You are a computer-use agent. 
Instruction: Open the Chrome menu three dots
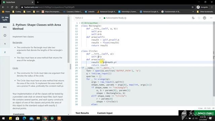[212, 7]
